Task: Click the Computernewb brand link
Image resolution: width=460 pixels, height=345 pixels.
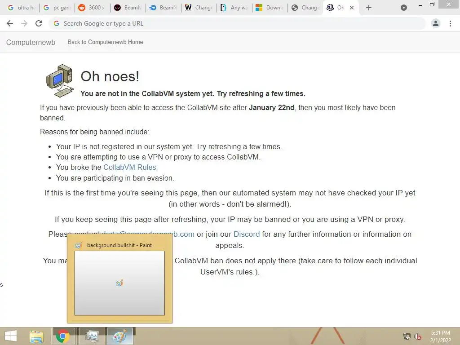Action: [31, 42]
